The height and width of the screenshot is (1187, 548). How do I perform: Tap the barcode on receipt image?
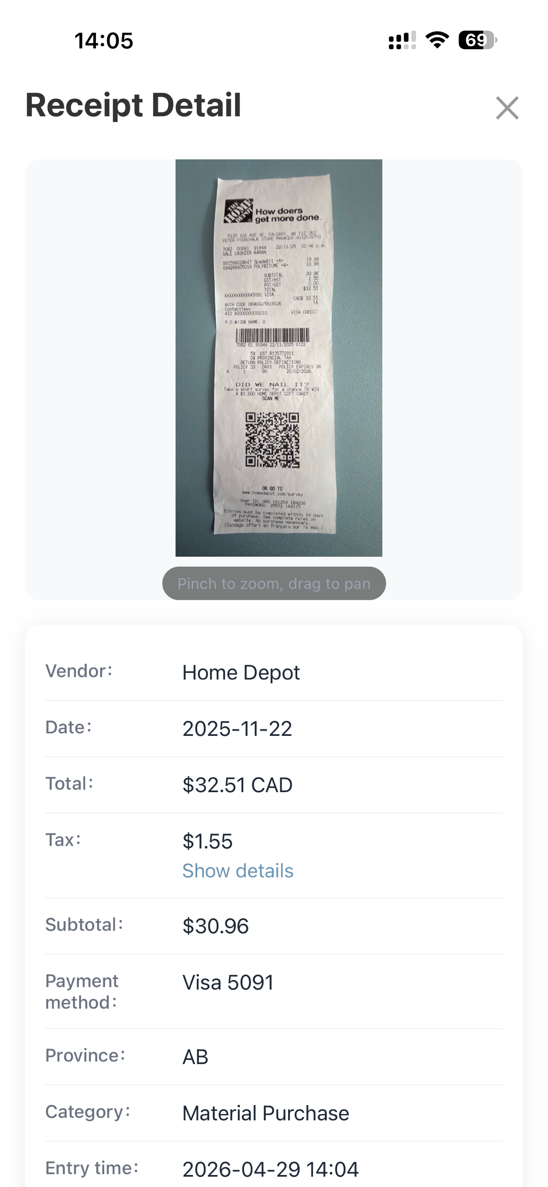(273, 335)
